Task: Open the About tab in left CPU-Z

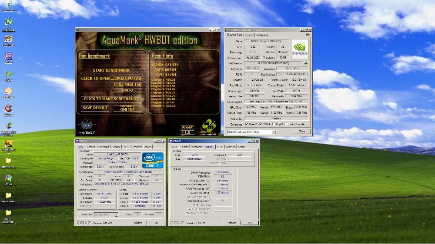Action: (148, 147)
